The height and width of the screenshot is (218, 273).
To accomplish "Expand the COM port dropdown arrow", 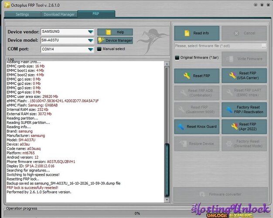I will click(x=90, y=49).
